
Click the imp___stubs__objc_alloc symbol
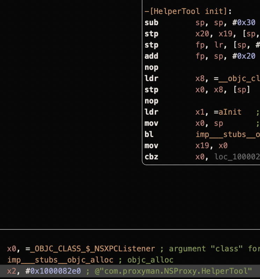click(60, 260)
